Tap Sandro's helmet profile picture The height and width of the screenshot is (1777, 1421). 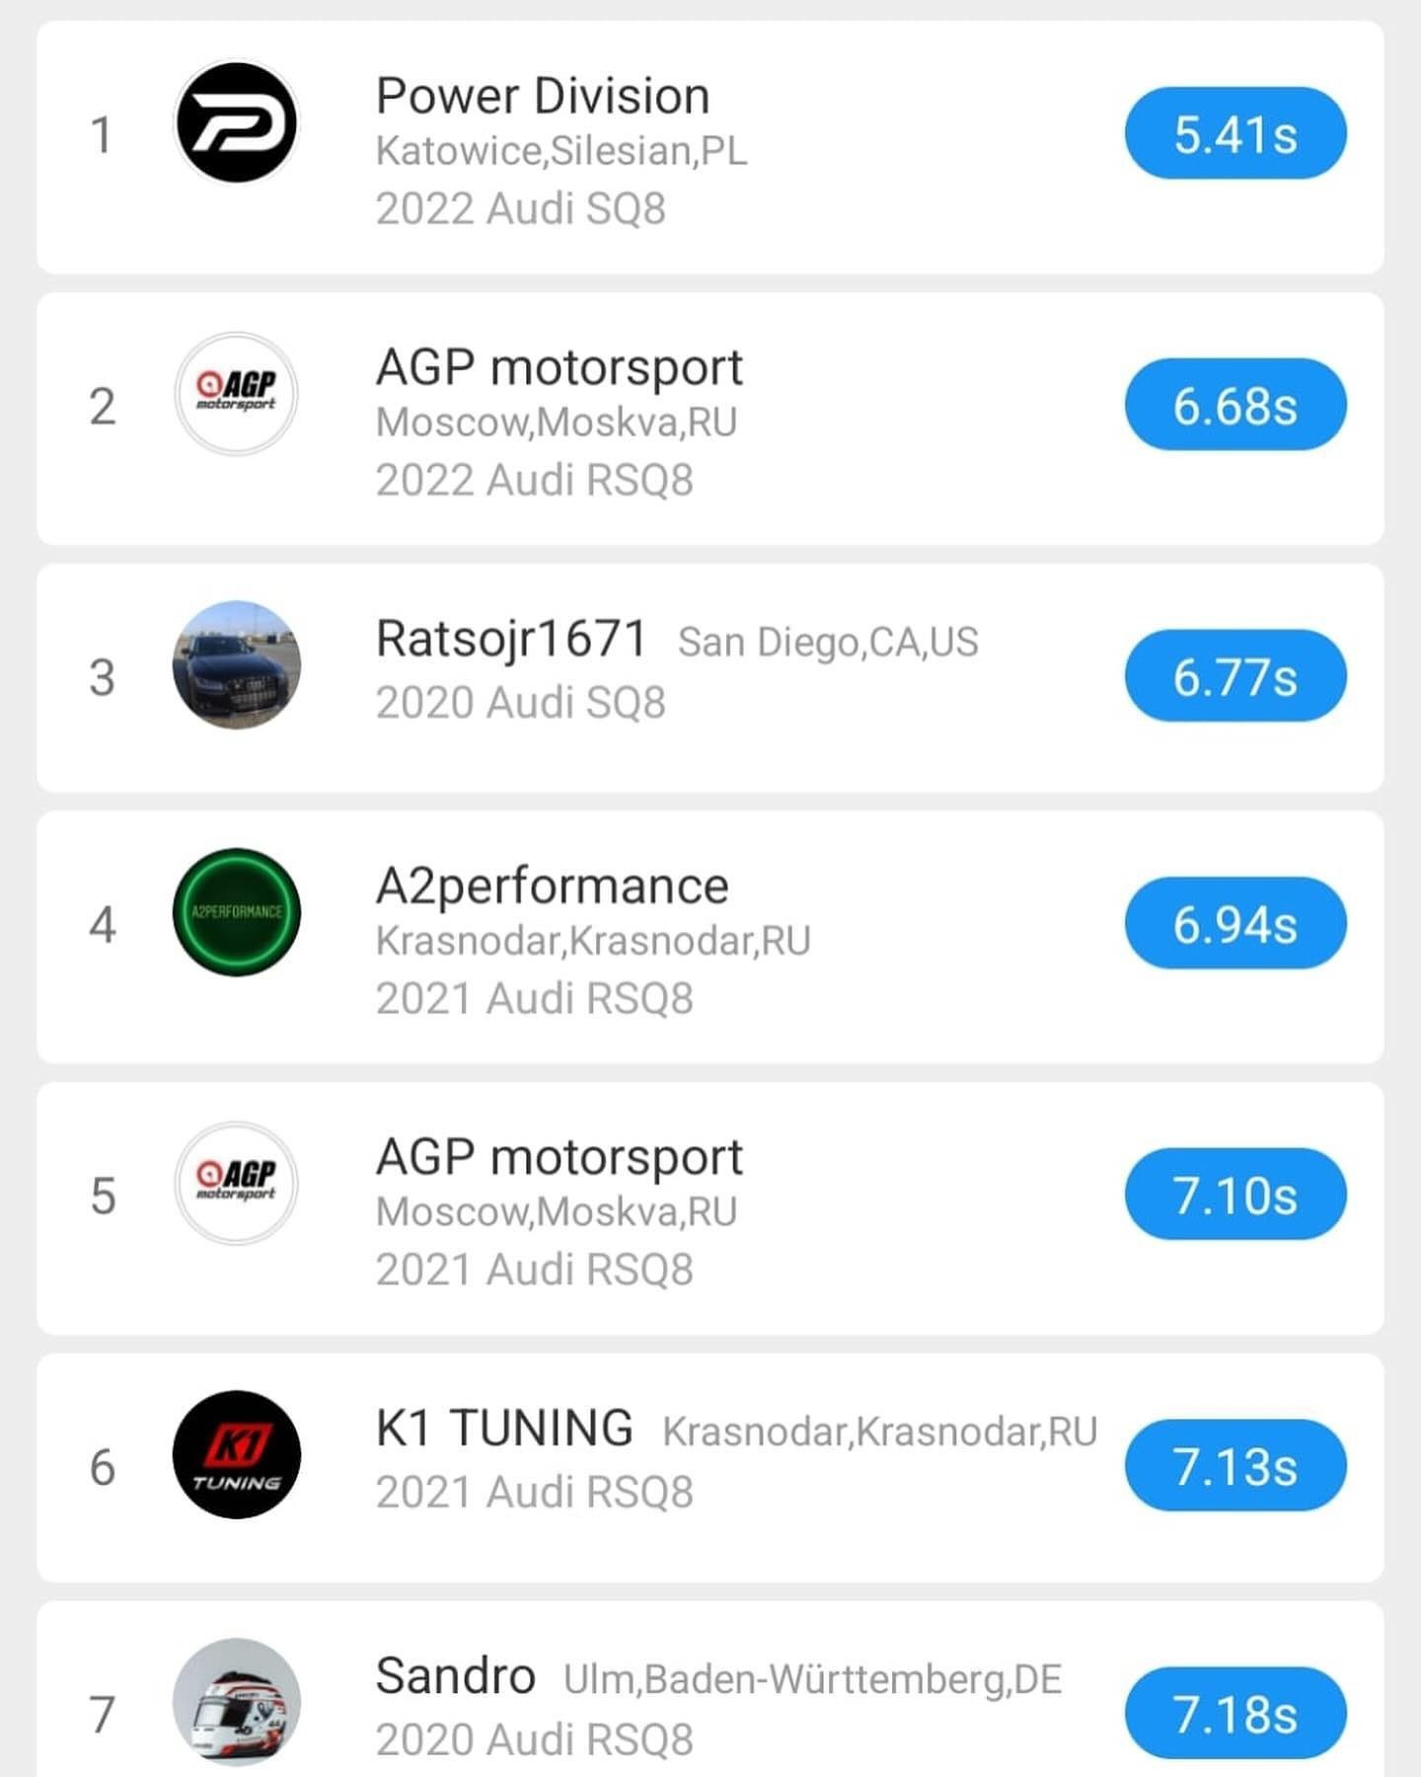click(236, 1702)
